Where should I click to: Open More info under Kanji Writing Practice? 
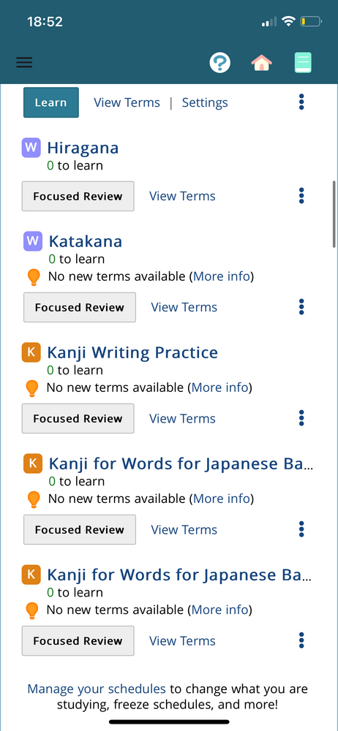click(219, 387)
